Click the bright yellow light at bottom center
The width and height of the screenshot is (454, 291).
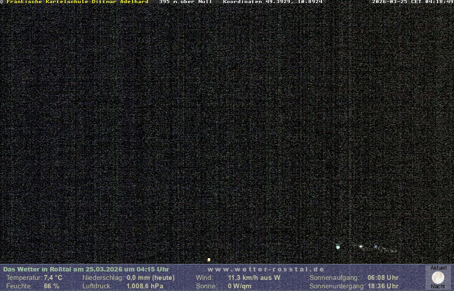coord(209,260)
